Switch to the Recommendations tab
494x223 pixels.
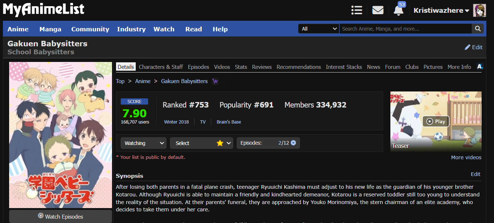[299, 67]
